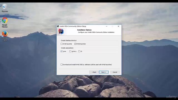The height and width of the screenshot is (100, 178).
Task: Click the Configure your IntelliJ IDEA installation subtitle
Action: click(x=96, y=32)
